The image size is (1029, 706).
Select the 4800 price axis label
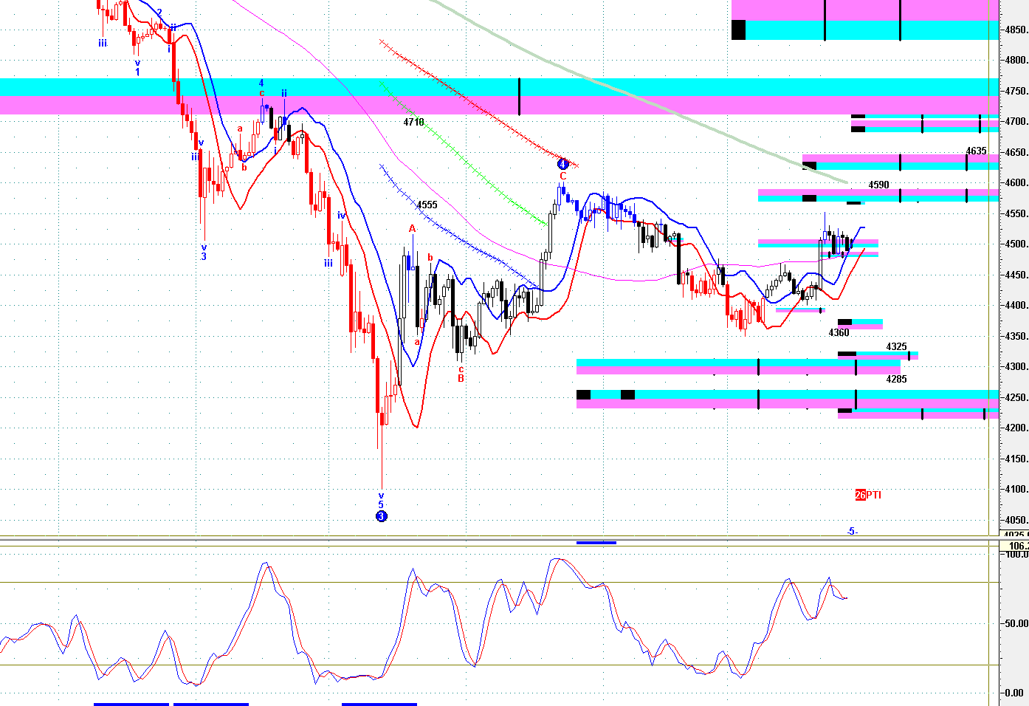1016,61
